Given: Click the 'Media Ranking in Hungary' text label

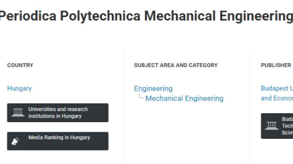Looking at the screenshot, I should (59, 137).
